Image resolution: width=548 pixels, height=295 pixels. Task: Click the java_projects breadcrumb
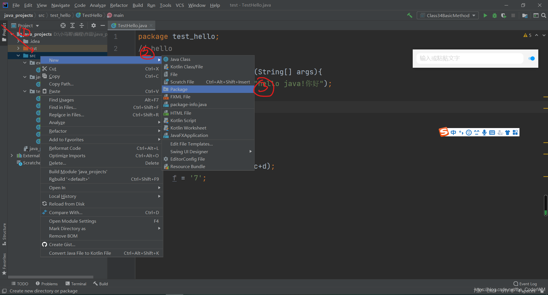pos(19,15)
